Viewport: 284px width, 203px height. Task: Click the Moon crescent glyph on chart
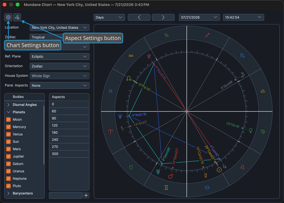coord(243,75)
